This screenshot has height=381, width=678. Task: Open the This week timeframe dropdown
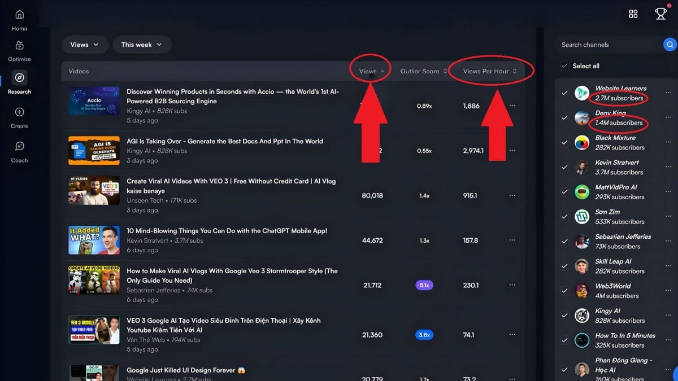point(142,44)
